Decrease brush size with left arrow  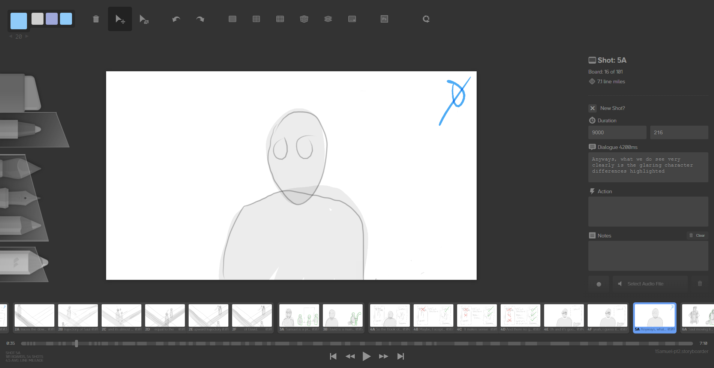point(10,36)
